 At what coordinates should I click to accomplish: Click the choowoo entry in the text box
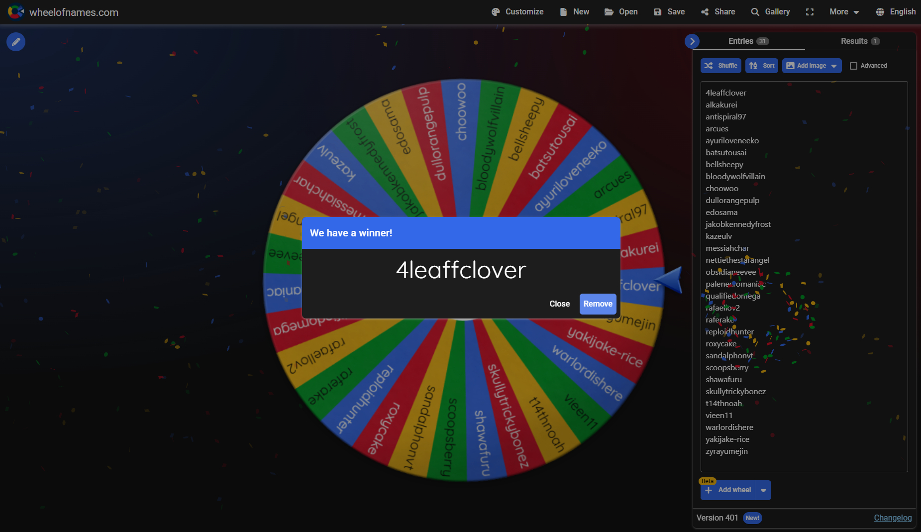(x=721, y=189)
